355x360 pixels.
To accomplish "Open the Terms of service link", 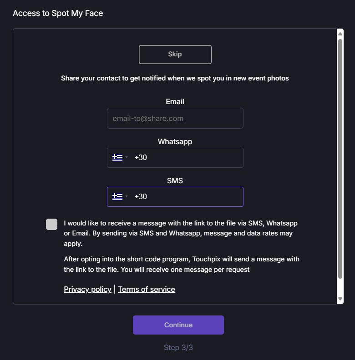I will 146,289.
